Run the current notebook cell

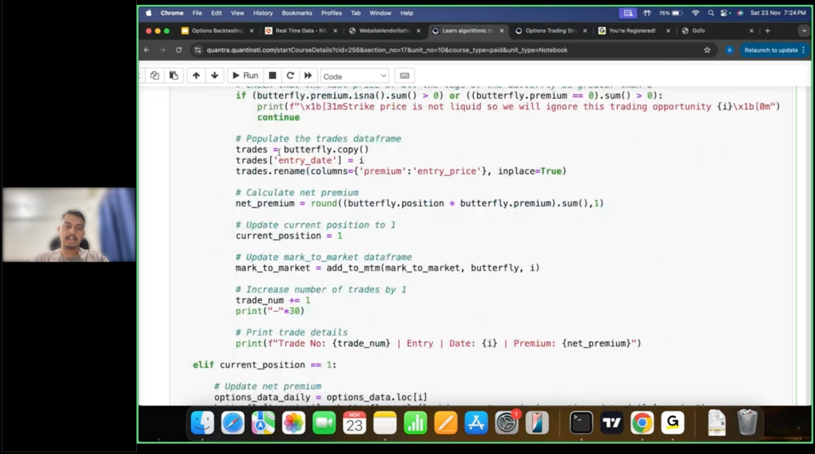245,75
